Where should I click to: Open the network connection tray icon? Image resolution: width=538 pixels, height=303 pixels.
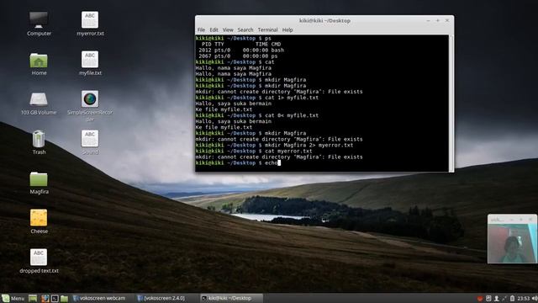click(504, 298)
